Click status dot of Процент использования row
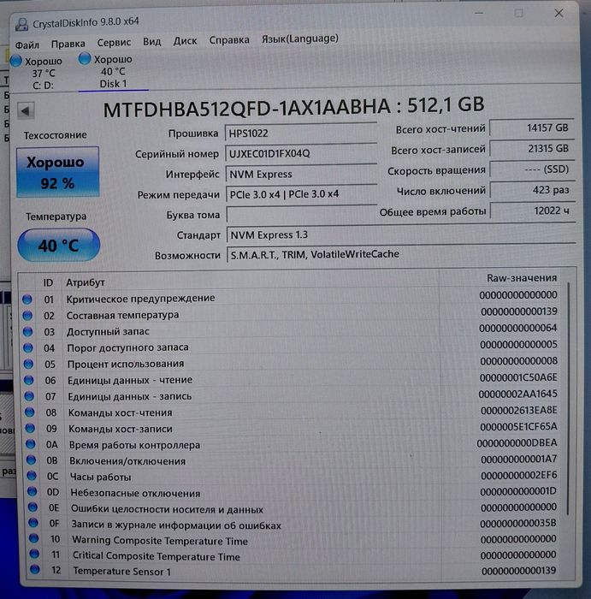591x599 pixels. [28, 364]
